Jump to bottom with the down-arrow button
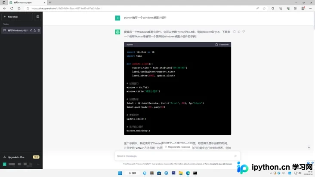 (309, 147)
